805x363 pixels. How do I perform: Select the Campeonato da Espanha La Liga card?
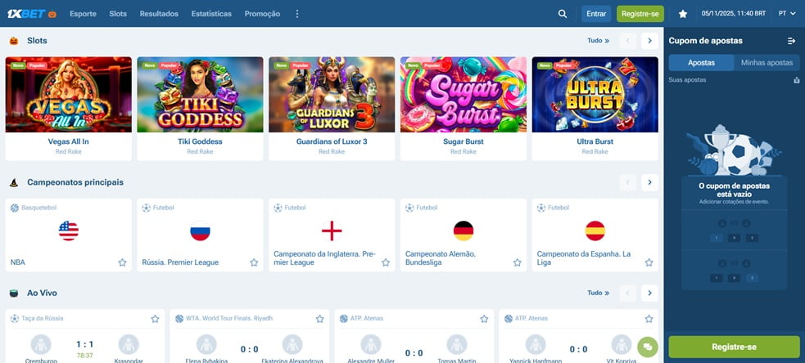coord(595,235)
